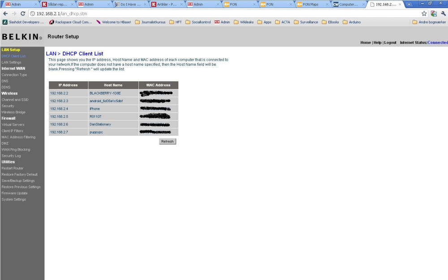
Task: Close the FON Maps tab
Action: point(327,4)
